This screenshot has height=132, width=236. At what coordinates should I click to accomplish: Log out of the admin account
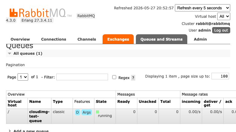[x=221, y=30]
